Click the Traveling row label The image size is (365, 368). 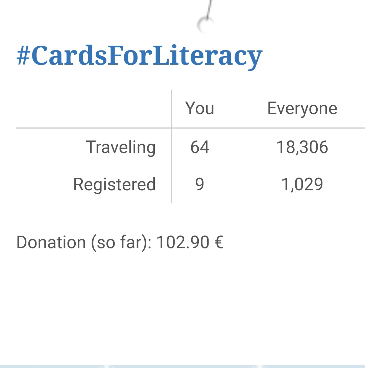point(121,147)
